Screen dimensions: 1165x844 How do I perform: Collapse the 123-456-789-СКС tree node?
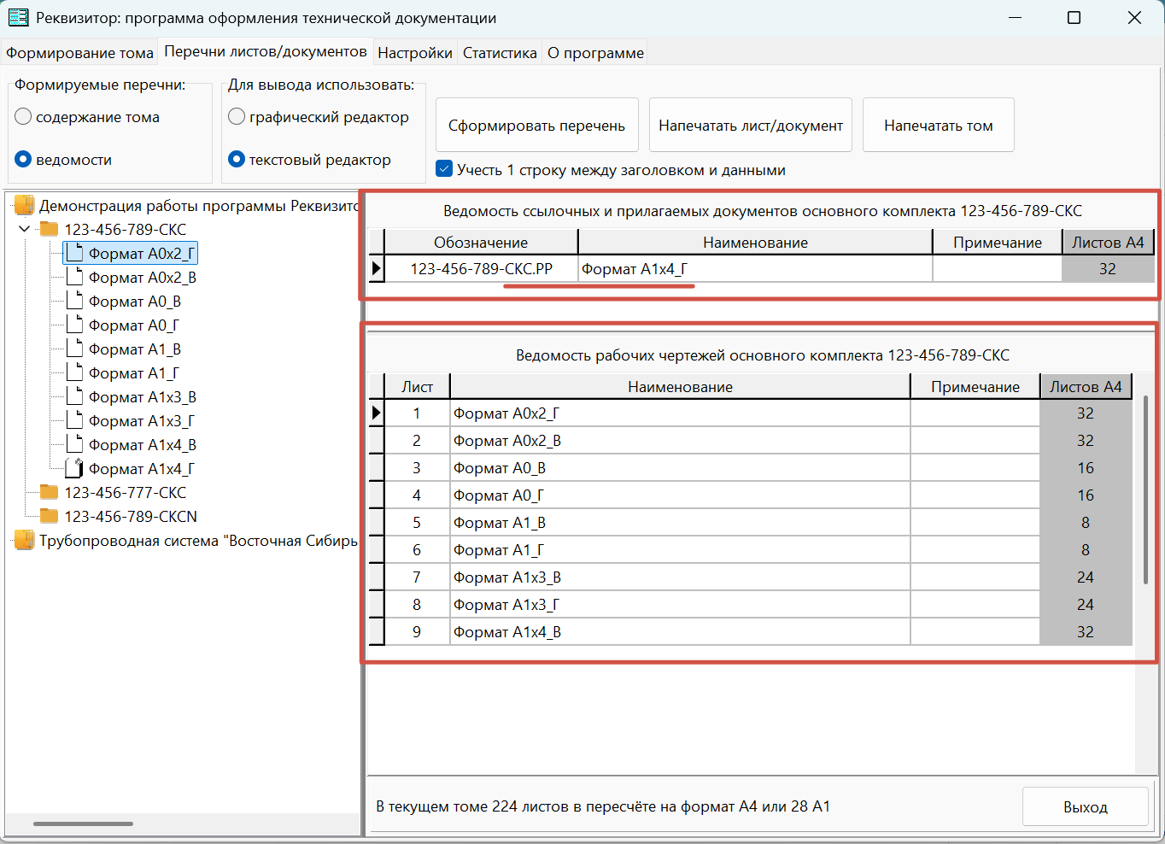[24, 229]
